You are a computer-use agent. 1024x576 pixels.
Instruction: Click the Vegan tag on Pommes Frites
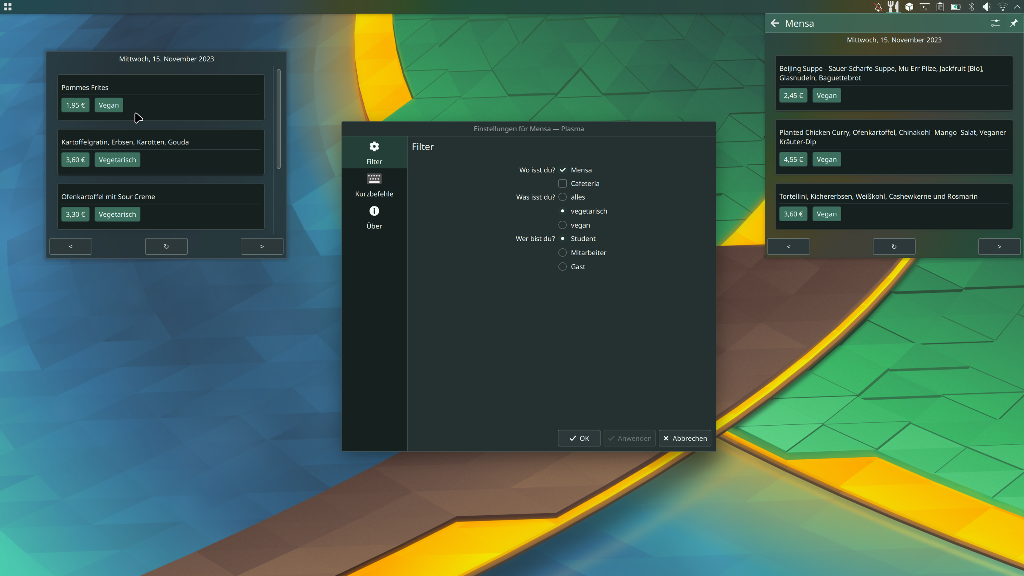109,105
